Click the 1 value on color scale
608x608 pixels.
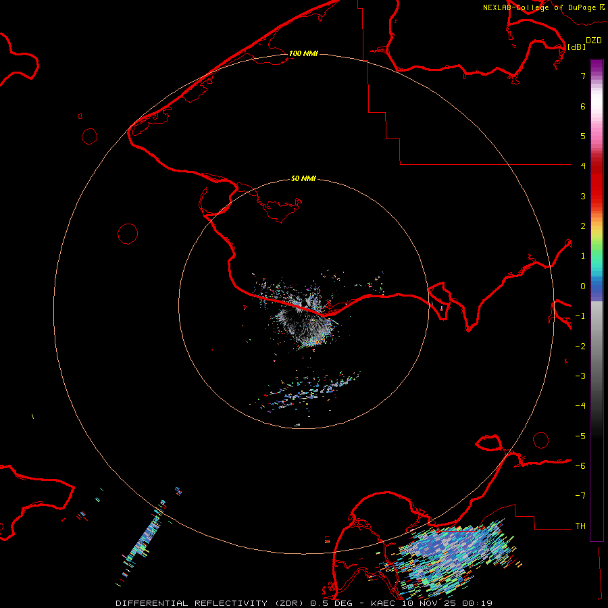click(583, 256)
